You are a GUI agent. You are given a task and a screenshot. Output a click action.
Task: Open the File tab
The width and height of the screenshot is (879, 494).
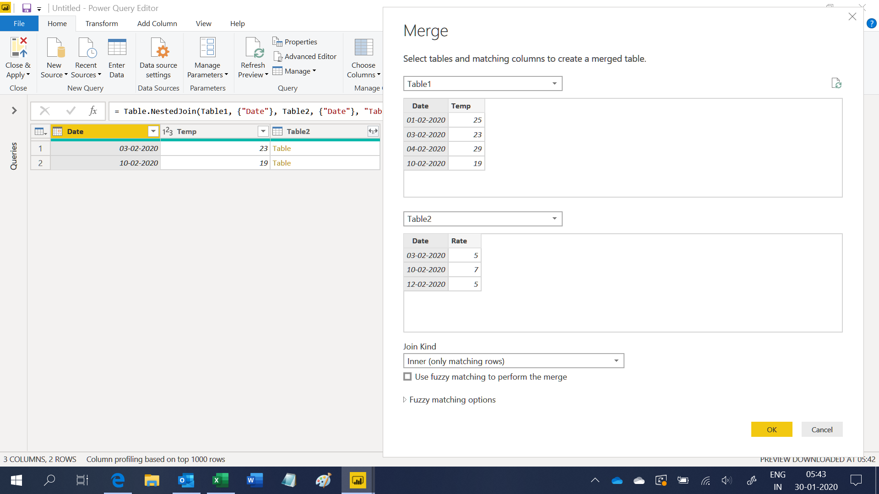pos(19,23)
